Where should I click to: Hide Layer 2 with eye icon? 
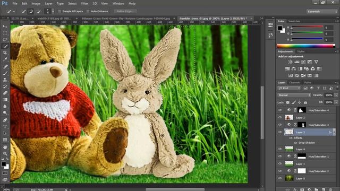click(280, 118)
